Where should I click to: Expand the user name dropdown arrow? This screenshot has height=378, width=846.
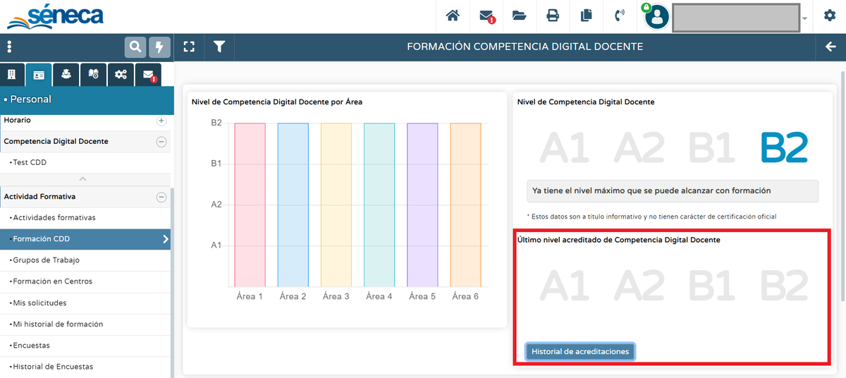pyautogui.click(x=805, y=18)
